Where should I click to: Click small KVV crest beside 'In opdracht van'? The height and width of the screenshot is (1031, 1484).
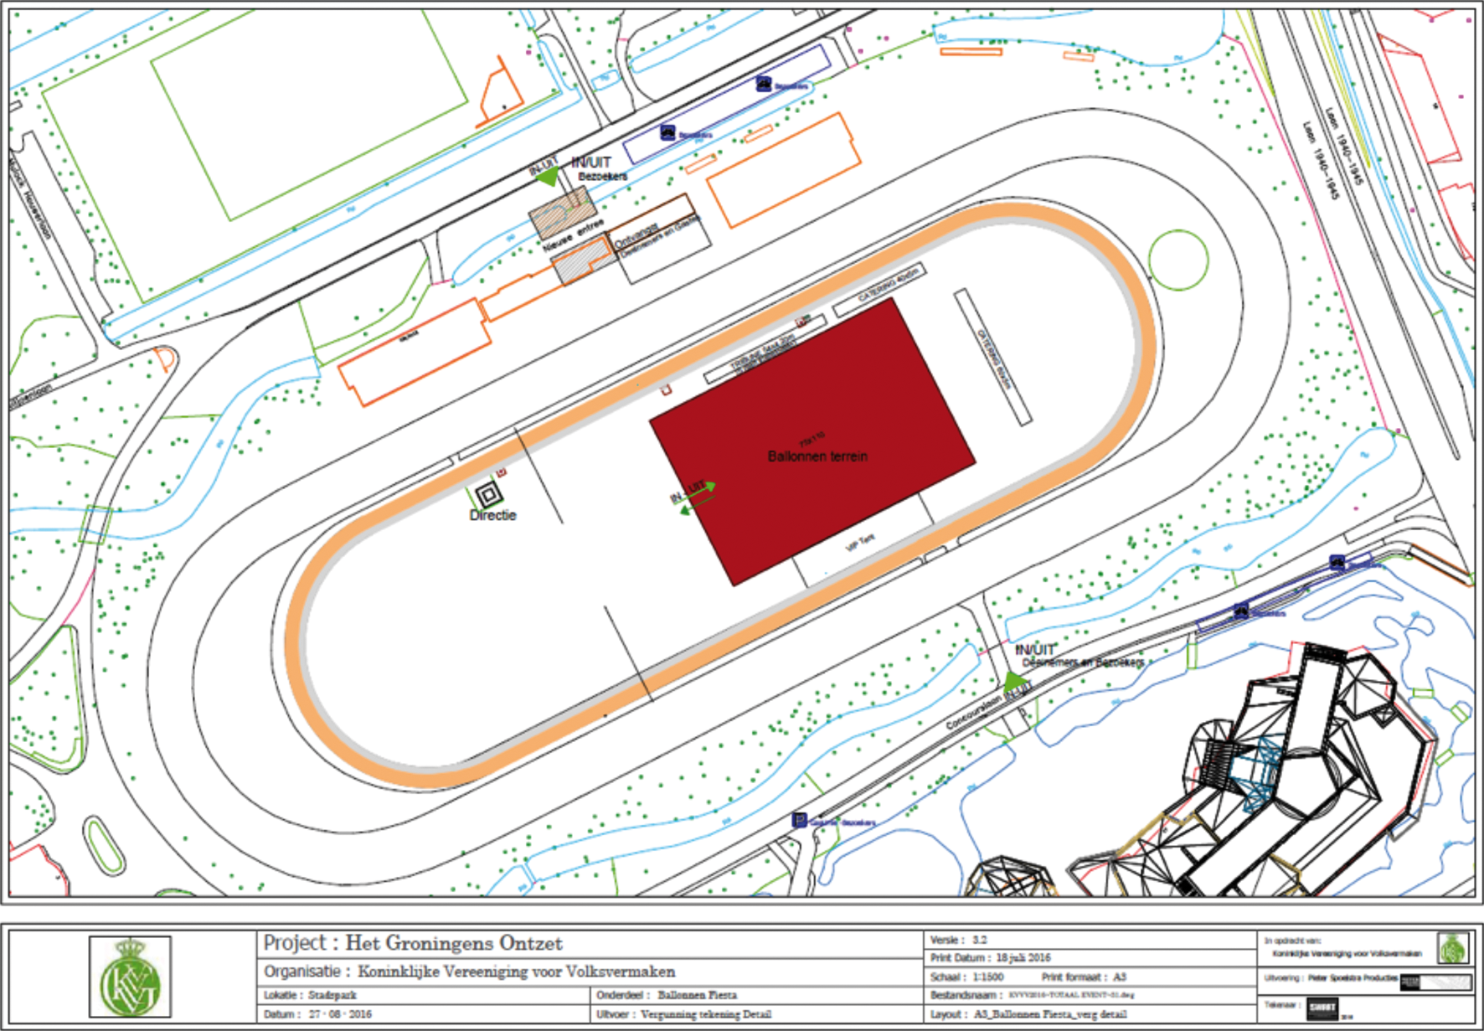tap(1452, 948)
